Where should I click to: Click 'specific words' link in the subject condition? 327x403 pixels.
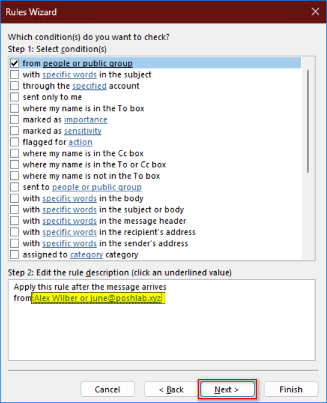click(x=69, y=75)
